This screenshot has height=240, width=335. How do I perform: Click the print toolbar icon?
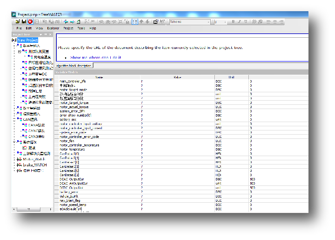(57, 21)
